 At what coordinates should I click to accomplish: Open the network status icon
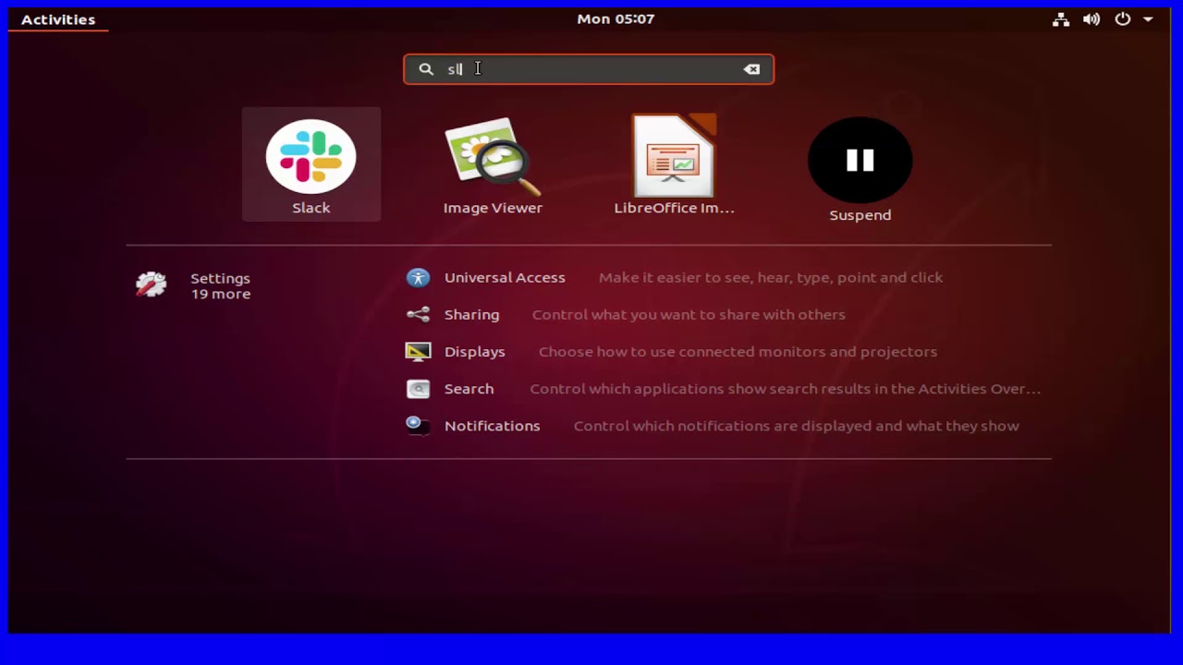point(1061,18)
